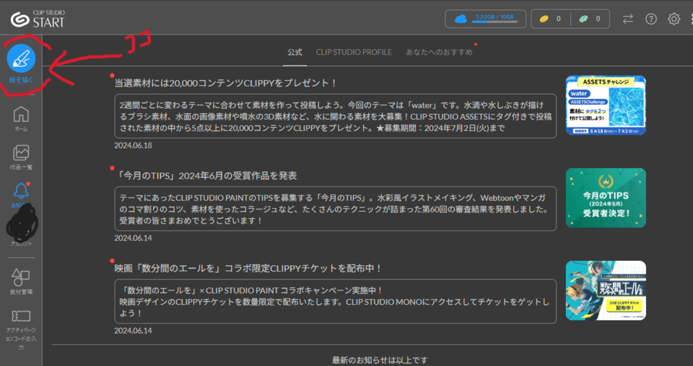
Task: Click the 今月のTIPS description box
Action: (x=336, y=208)
